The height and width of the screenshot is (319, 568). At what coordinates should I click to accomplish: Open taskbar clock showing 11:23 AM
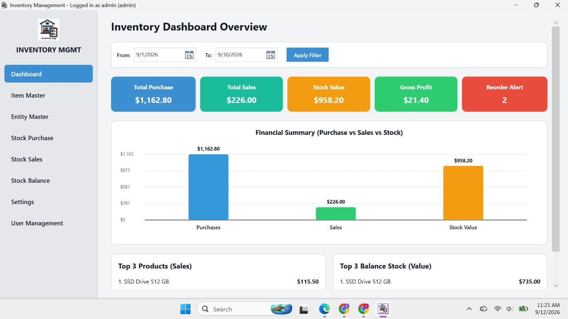[x=548, y=309]
